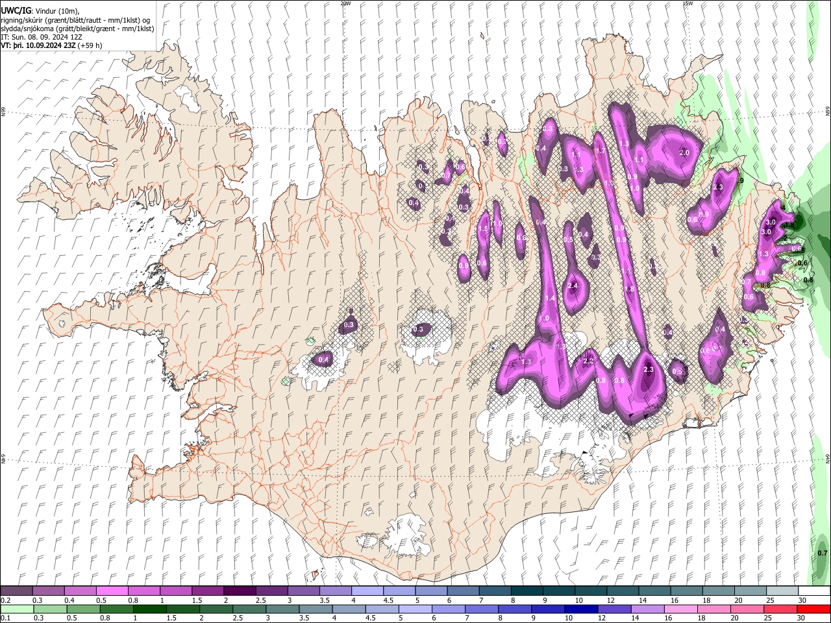Click the UWC/IG title in the header

pos(15,11)
